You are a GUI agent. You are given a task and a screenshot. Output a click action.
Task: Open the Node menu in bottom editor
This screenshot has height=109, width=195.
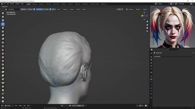28,106
